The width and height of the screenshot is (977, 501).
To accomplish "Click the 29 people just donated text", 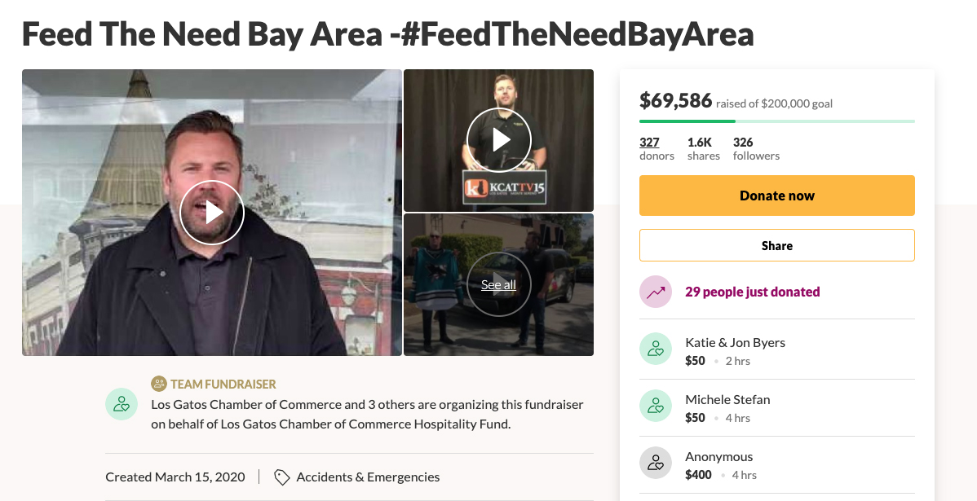I will click(x=752, y=292).
